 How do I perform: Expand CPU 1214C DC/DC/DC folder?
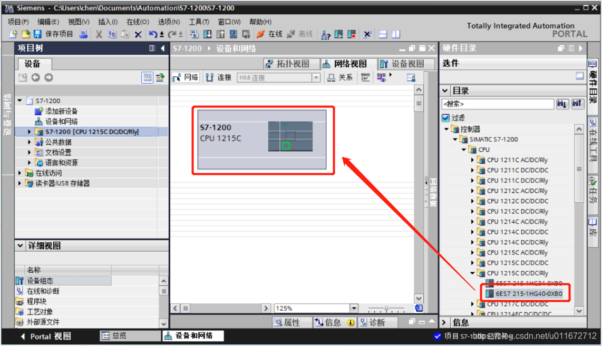point(473,232)
